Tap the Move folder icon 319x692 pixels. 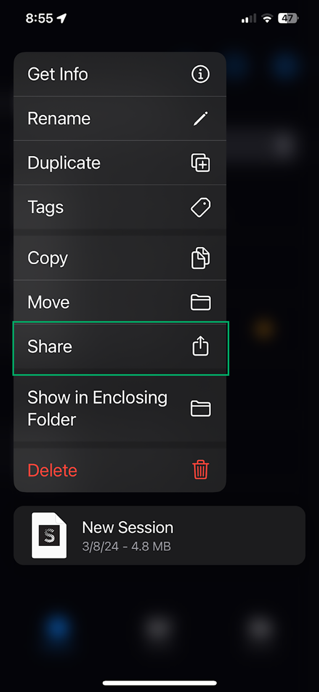pyautogui.click(x=200, y=302)
